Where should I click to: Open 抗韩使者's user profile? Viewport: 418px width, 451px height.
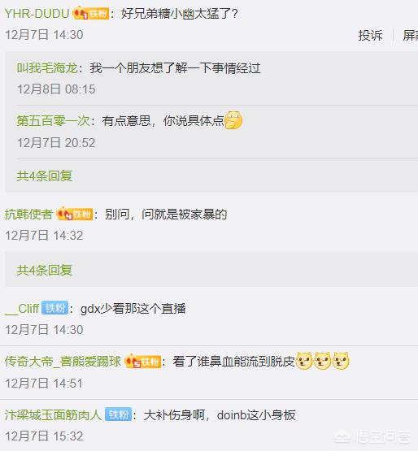pos(28,214)
